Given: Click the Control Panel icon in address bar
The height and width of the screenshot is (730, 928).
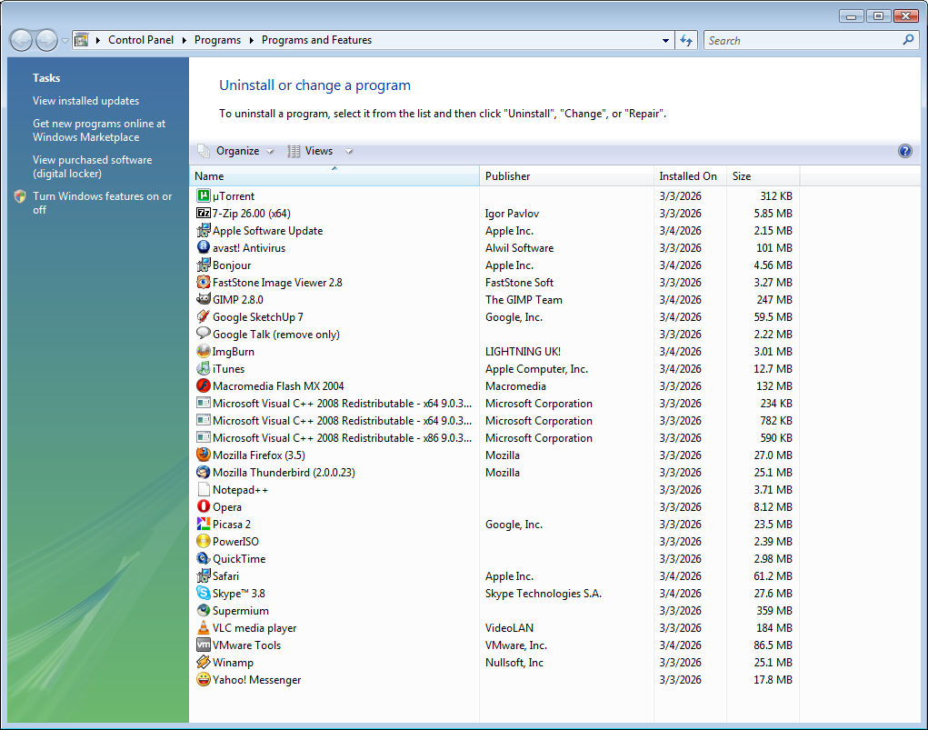Looking at the screenshot, I should coord(82,40).
